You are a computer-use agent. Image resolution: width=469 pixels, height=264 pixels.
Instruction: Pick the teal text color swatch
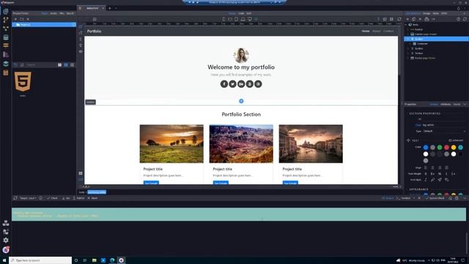pos(461,147)
